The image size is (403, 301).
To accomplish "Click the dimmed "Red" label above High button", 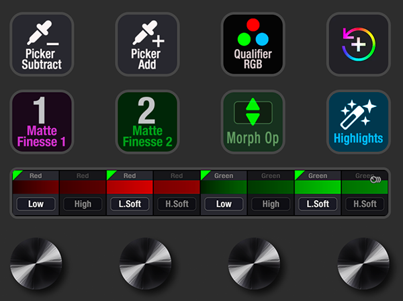I will pyautogui.click(x=83, y=176).
